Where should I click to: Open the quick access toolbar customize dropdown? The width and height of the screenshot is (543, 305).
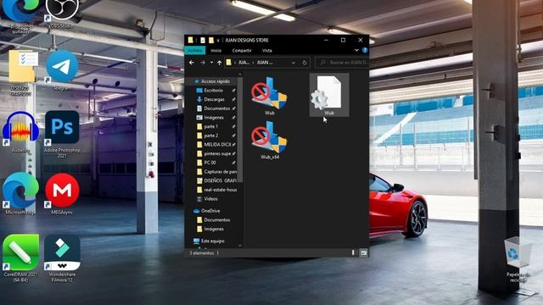pyautogui.click(x=218, y=41)
